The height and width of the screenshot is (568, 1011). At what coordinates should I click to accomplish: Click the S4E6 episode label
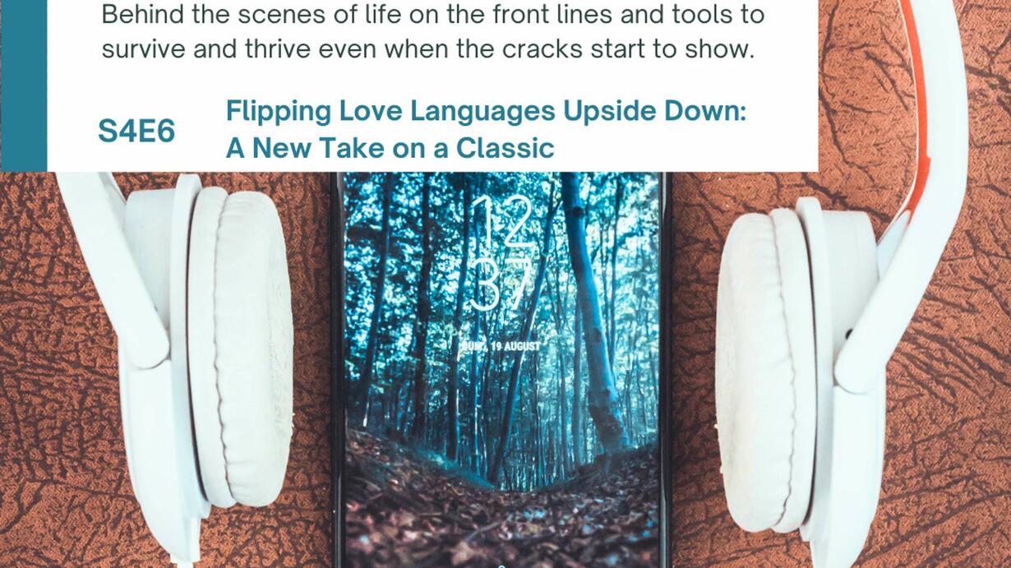point(136,131)
